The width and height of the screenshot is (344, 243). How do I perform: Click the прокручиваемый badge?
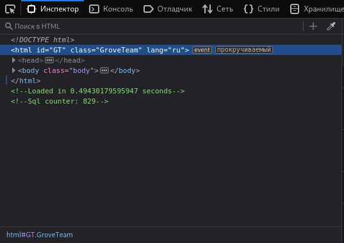click(x=244, y=50)
